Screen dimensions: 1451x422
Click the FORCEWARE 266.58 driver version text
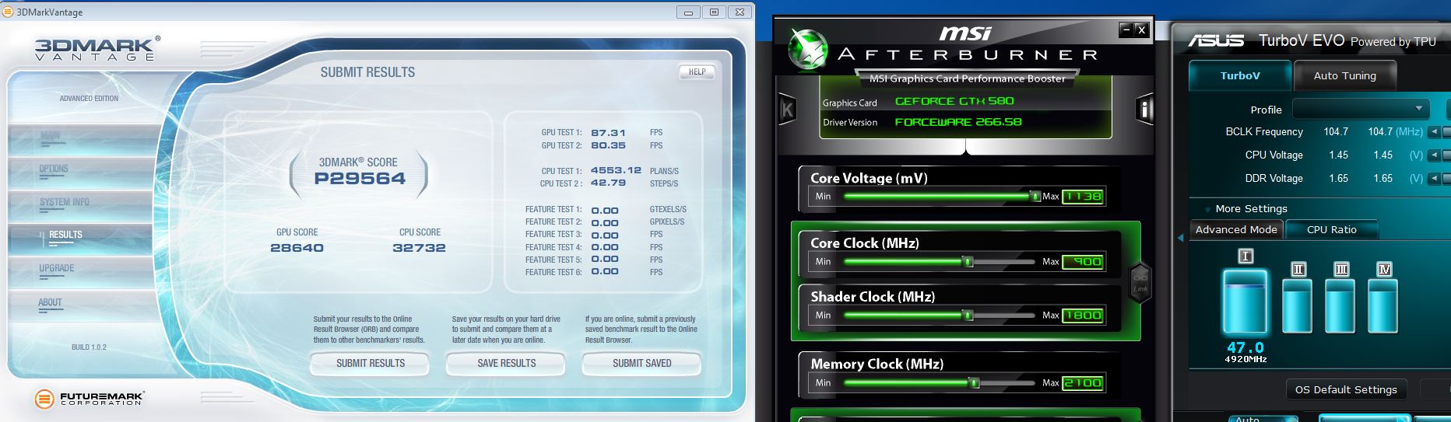point(958,122)
